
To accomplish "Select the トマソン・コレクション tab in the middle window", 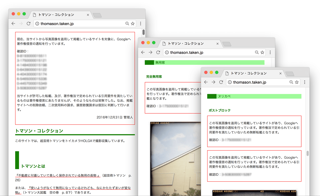I will click(x=187, y=44).
